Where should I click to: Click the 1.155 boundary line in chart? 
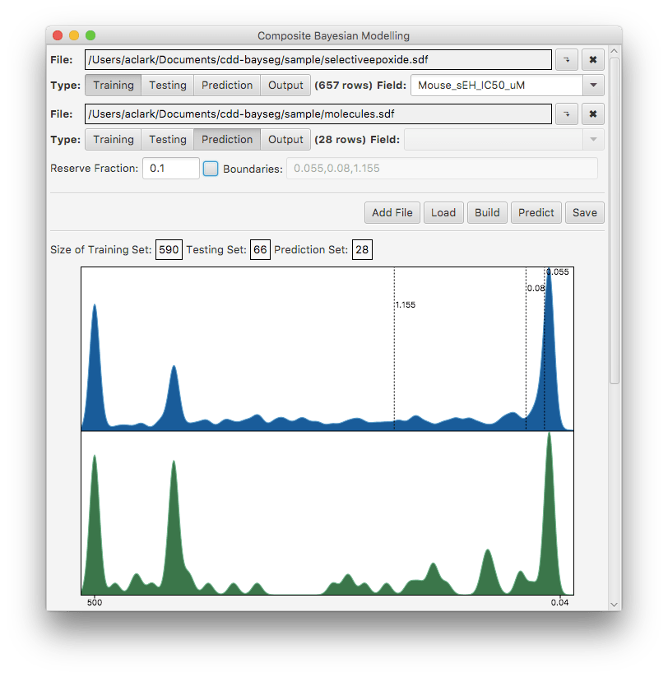(394, 362)
